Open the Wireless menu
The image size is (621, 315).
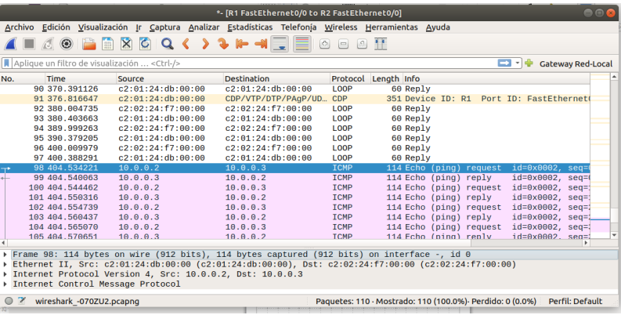(x=341, y=27)
